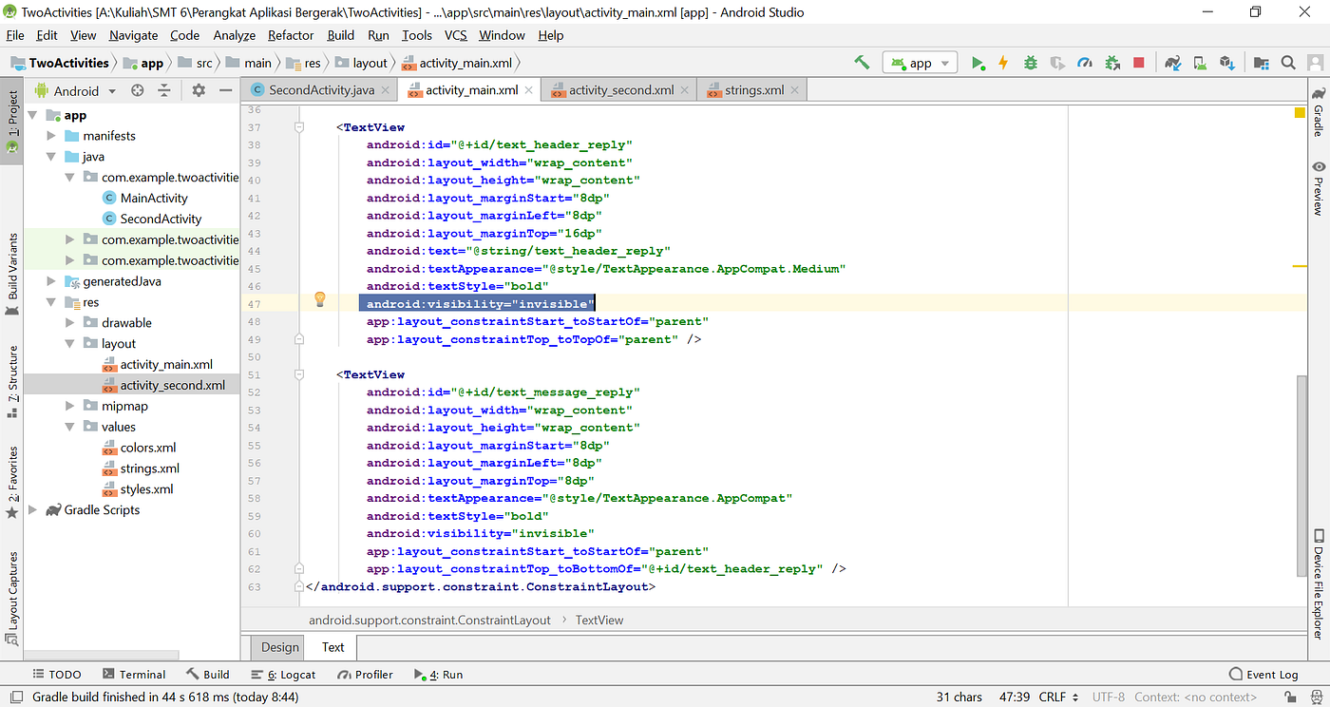Viewport: 1330px width, 707px height.
Task: Click the yellow inspection indicator above scrollbar
Action: point(1300,112)
